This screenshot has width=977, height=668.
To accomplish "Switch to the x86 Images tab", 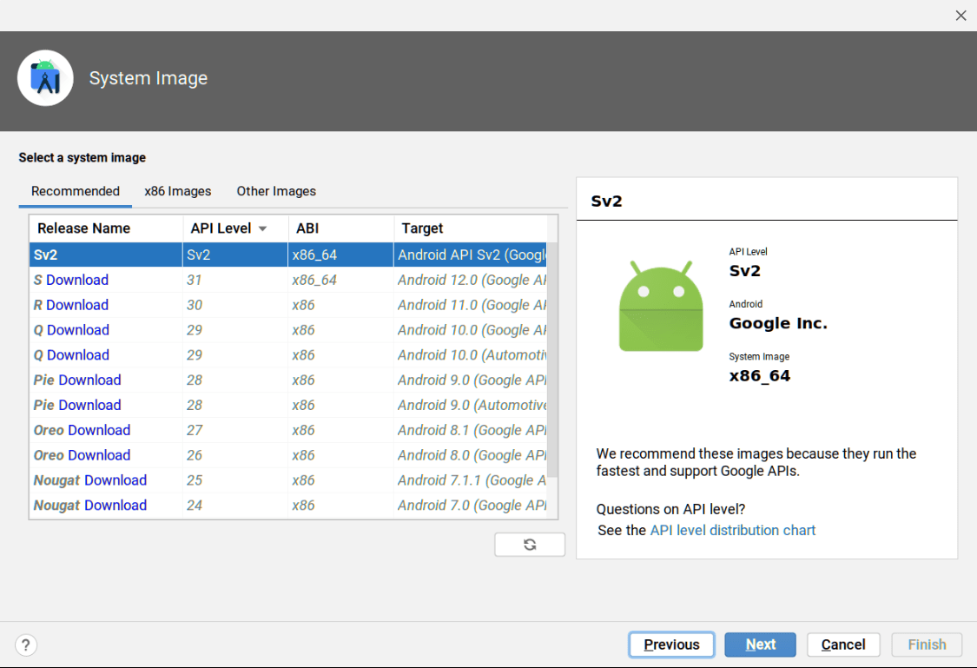I will coord(177,191).
